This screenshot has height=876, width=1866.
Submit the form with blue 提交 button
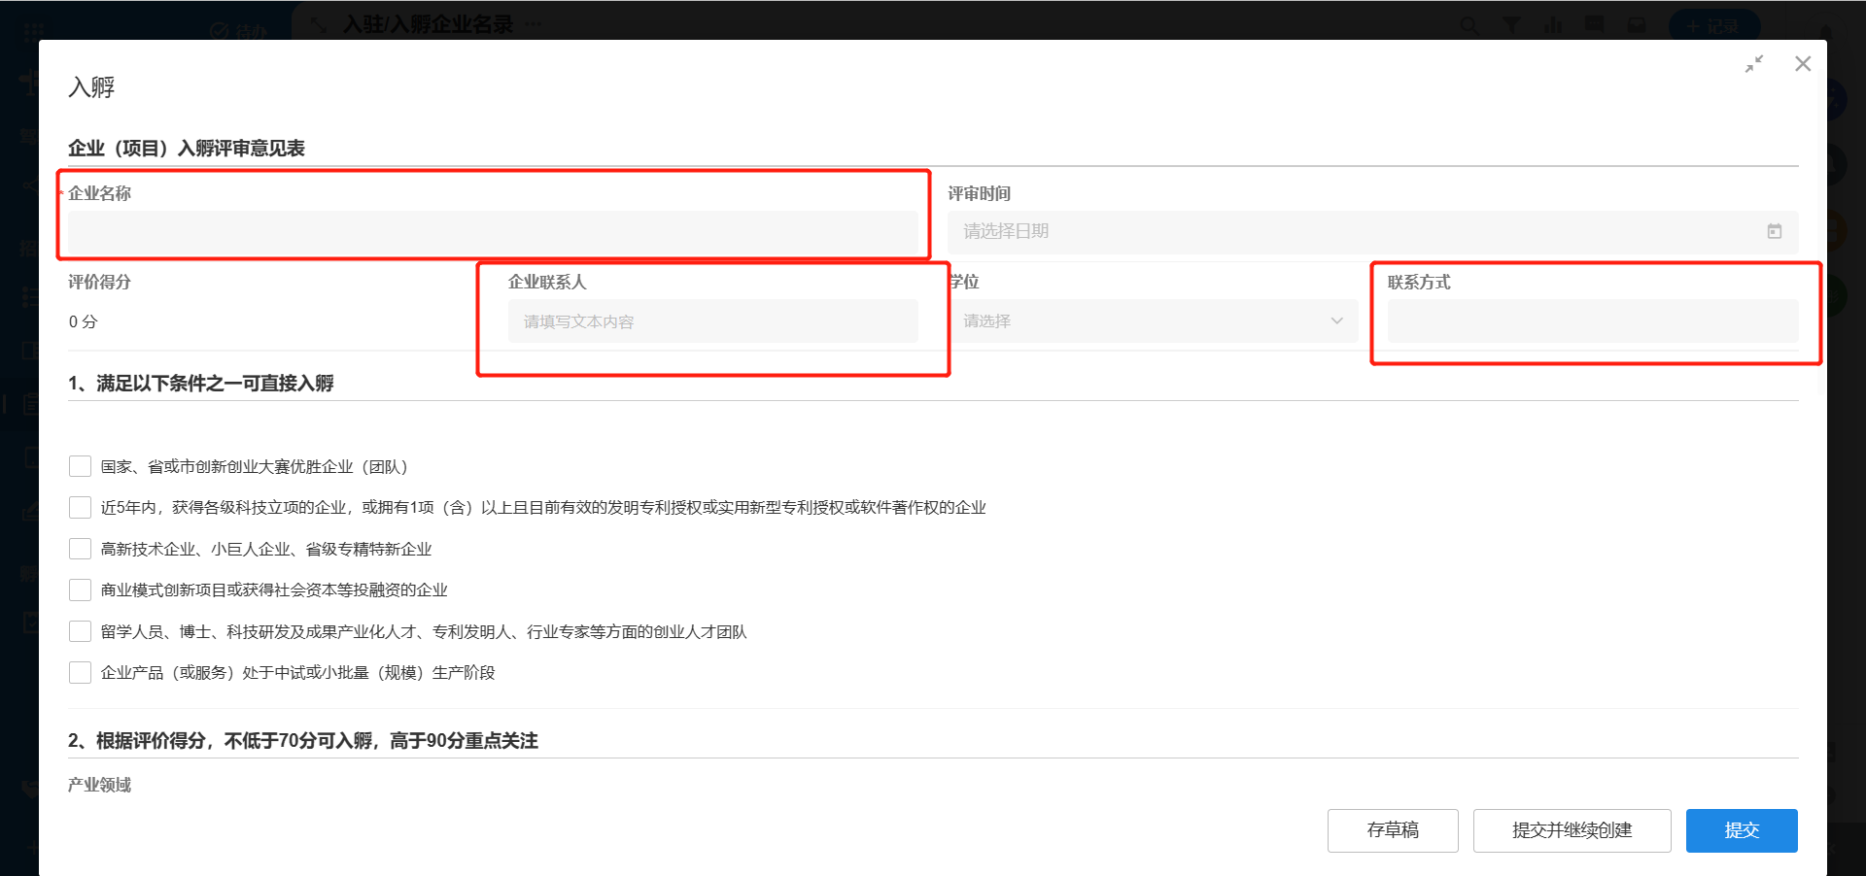click(x=1741, y=830)
